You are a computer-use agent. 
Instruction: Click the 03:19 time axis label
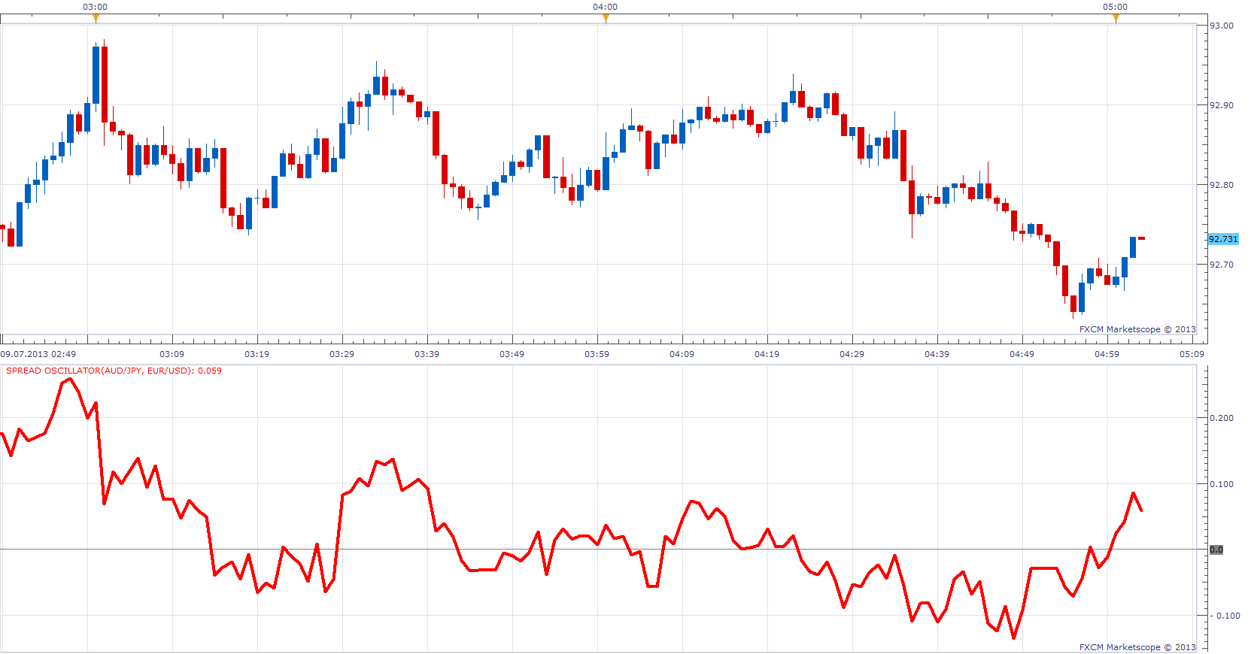coord(257,354)
